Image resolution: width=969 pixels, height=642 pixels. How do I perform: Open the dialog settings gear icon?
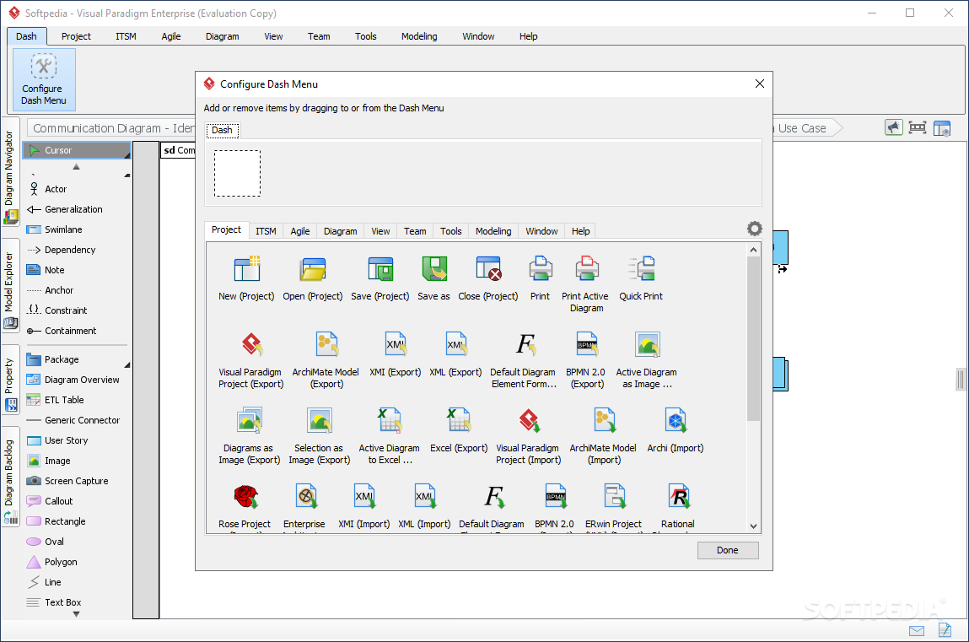(x=754, y=229)
